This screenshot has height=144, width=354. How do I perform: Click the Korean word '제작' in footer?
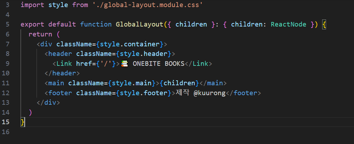coord(182,93)
